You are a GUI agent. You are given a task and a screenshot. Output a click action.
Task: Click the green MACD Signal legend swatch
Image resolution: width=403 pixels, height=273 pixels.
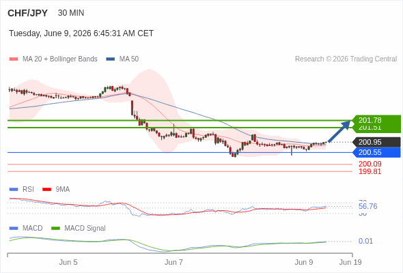coord(55,229)
